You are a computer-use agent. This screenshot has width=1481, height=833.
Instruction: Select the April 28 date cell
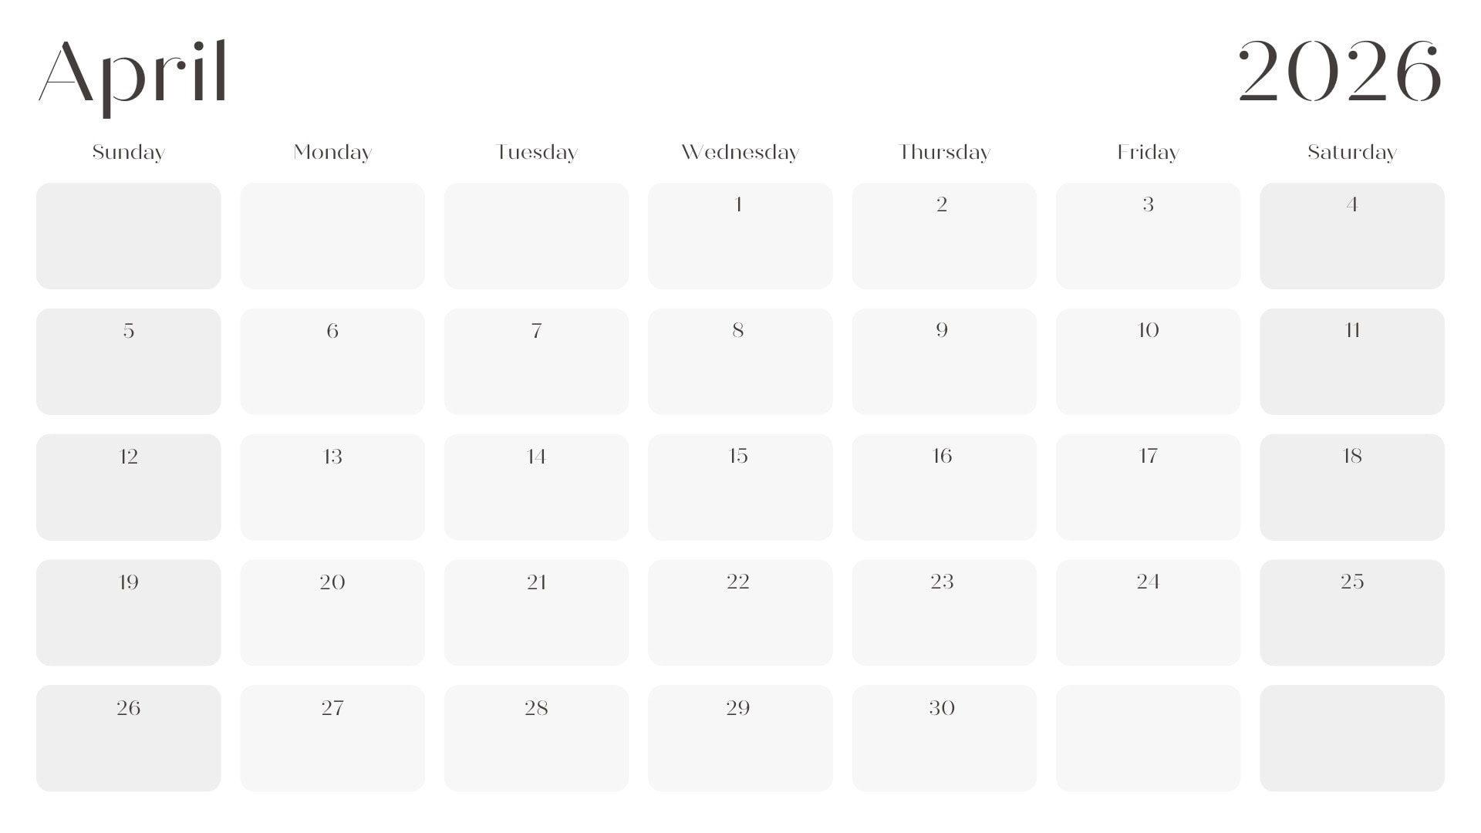(x=536, y=738)
